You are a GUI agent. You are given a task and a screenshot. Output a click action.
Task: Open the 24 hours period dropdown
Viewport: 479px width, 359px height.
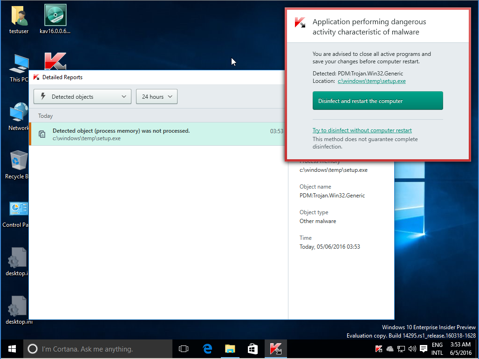157,97
